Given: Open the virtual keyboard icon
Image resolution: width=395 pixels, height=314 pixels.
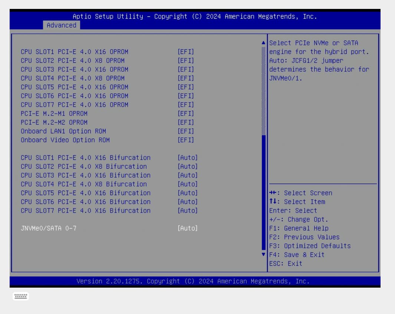Looking at the screenshot, I should [x=20, y=296].
